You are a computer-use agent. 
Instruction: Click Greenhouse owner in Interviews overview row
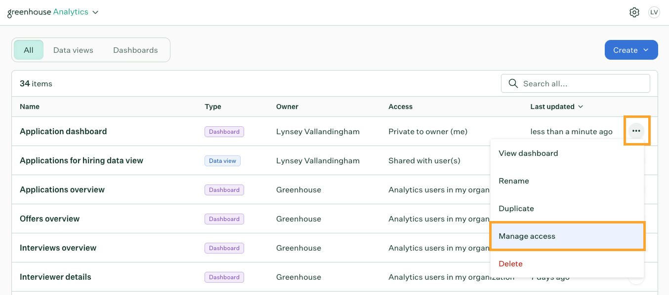click(298, 248)
